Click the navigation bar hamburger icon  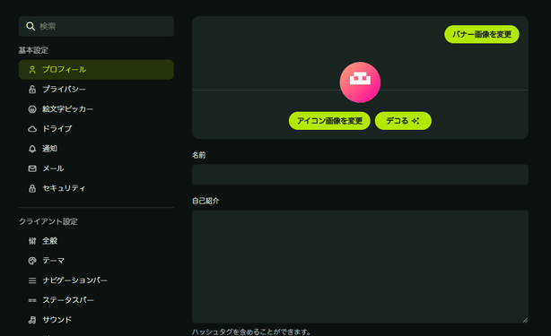tap(32, 280)
